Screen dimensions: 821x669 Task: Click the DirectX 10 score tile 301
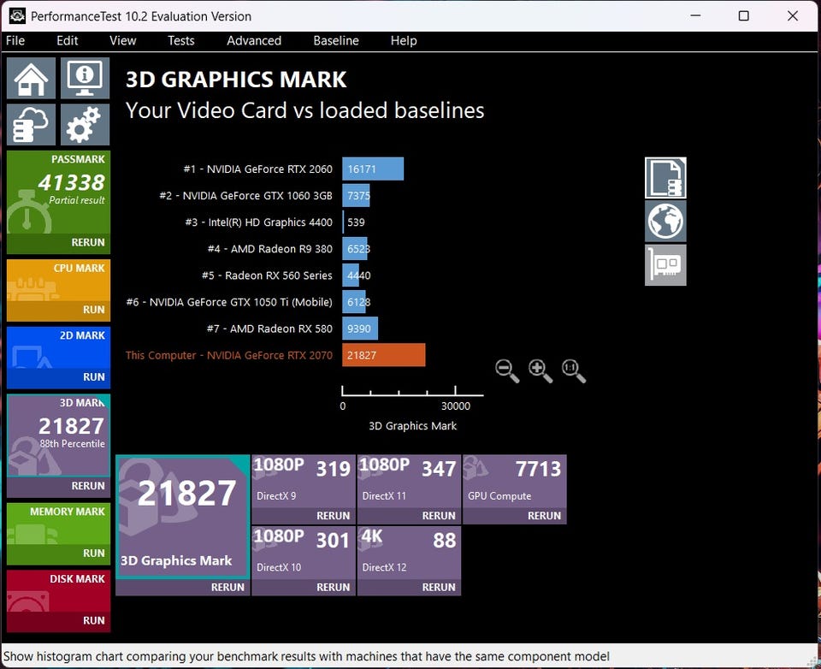point(304,553)
